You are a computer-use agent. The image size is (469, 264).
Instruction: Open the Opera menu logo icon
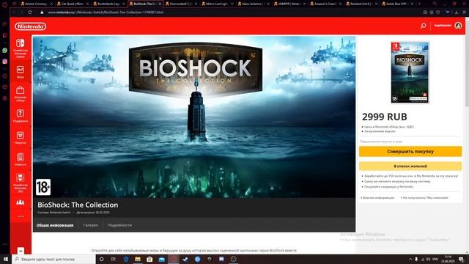(5, 4)
